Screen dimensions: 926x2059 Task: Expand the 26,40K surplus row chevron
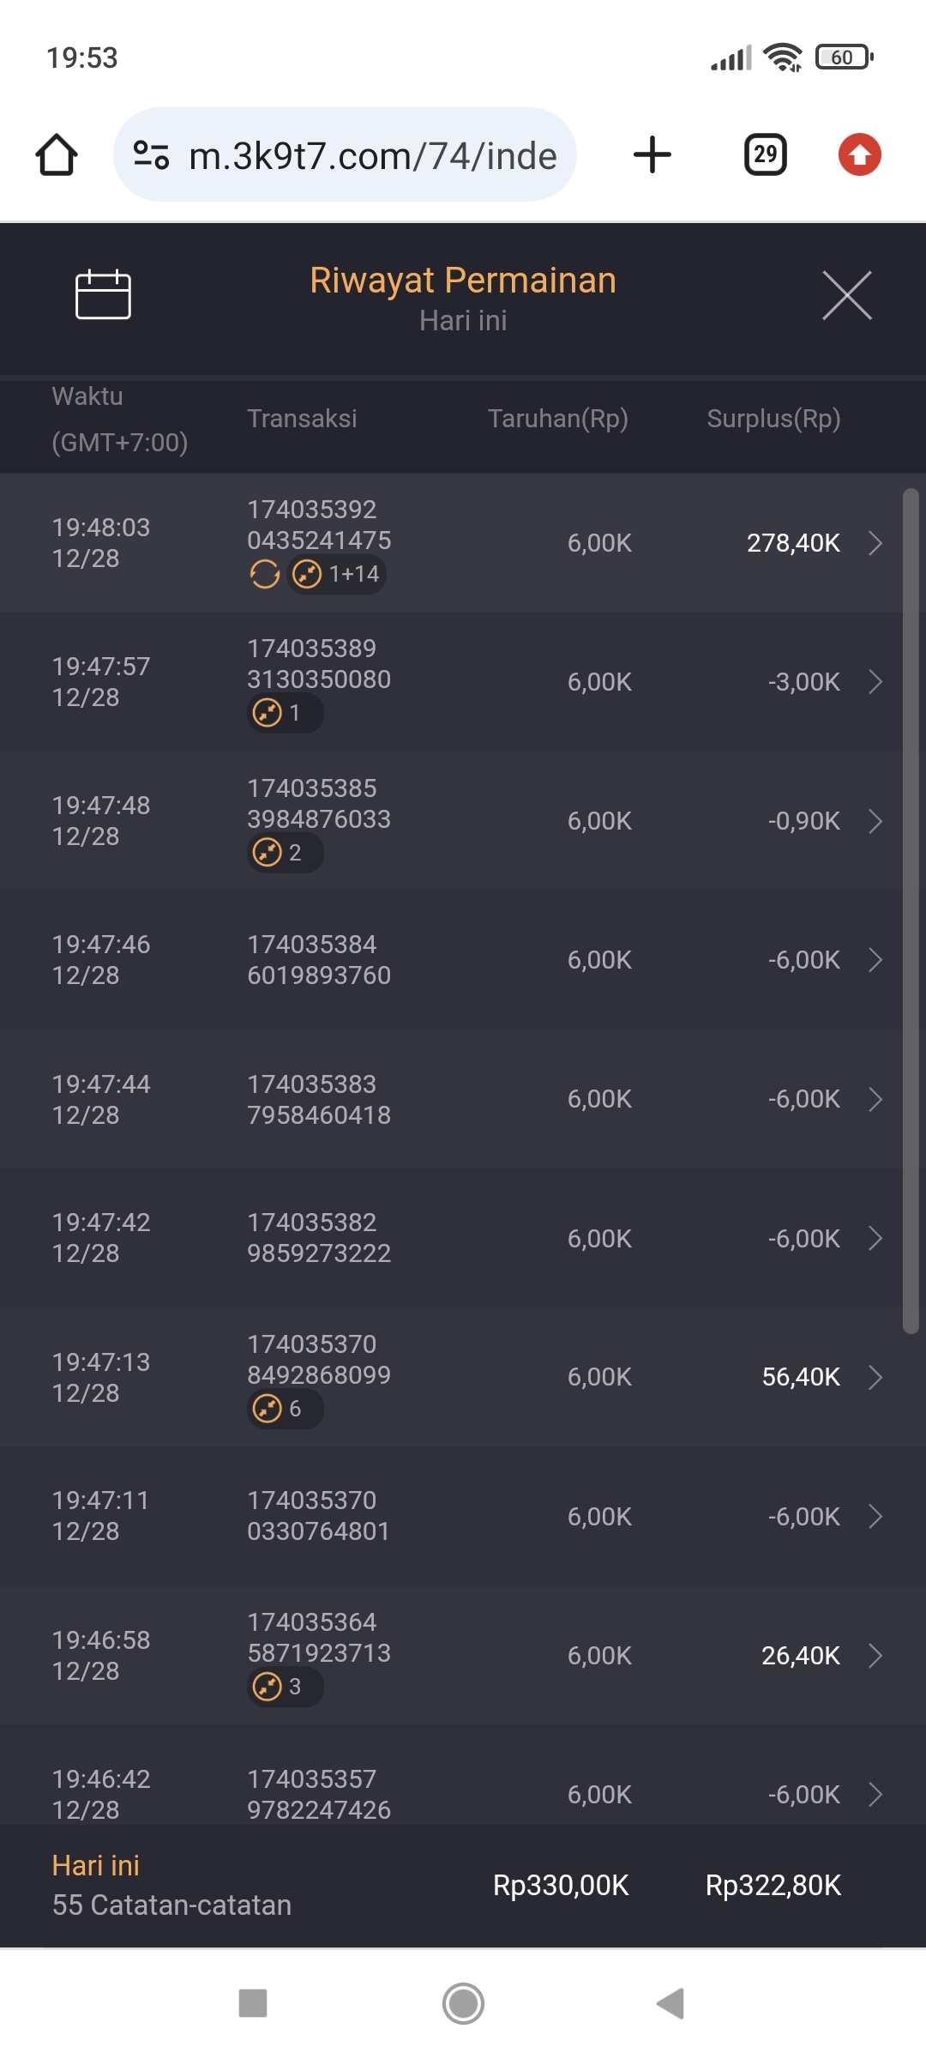point(875,1655)
